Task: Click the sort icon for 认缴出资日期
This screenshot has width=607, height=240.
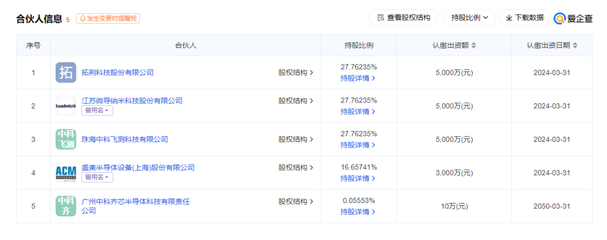Action: 575,45
